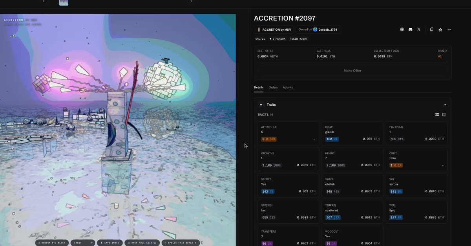
Task: Switch to the Details tab
Action: 259,87
